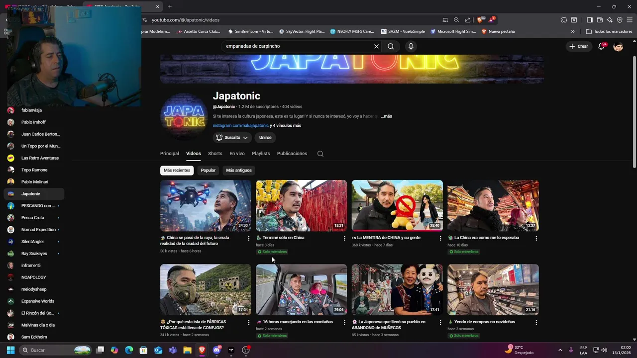Select the Más recientes filter chip

pos(177,171)
